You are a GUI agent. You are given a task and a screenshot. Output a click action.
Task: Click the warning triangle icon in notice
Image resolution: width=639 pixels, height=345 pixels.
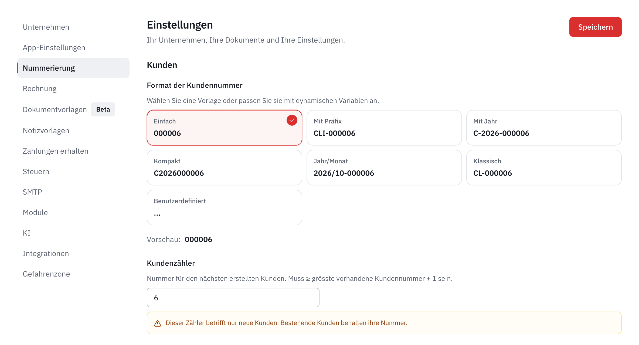point(158,323)
